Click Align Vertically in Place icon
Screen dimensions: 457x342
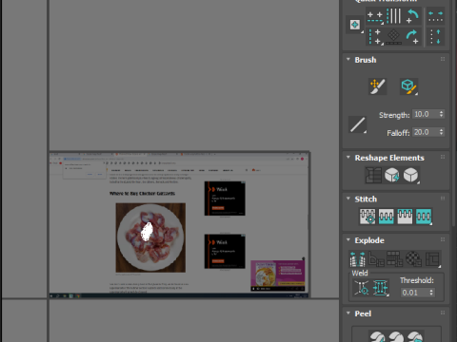click(x=375, y=36)
